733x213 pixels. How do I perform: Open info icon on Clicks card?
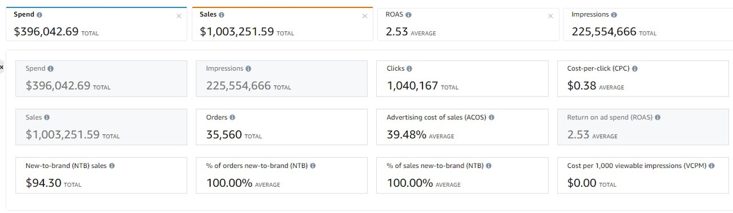[x=409, y=69]
